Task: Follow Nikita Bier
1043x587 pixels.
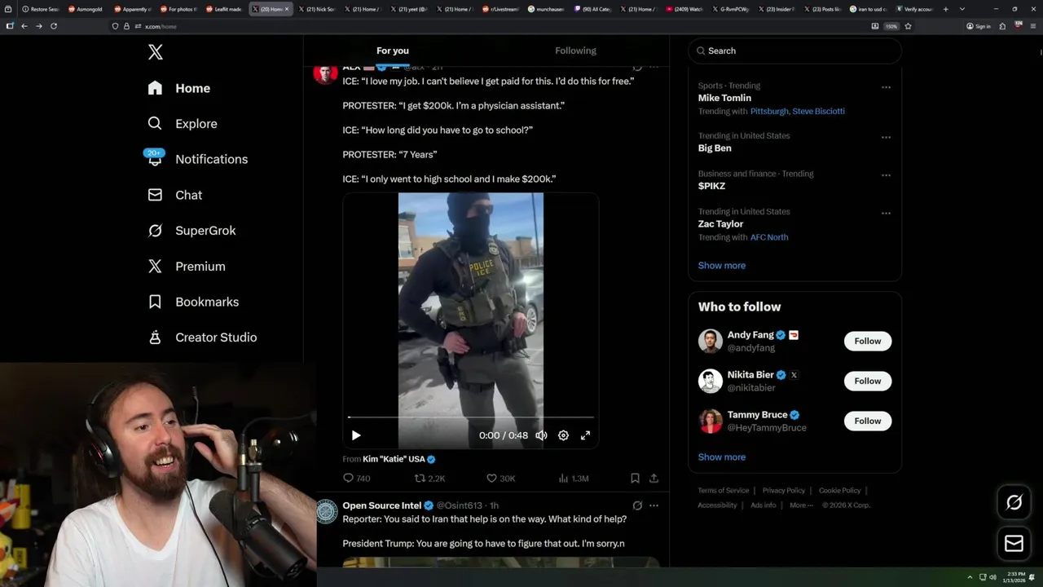Action: 868,381
